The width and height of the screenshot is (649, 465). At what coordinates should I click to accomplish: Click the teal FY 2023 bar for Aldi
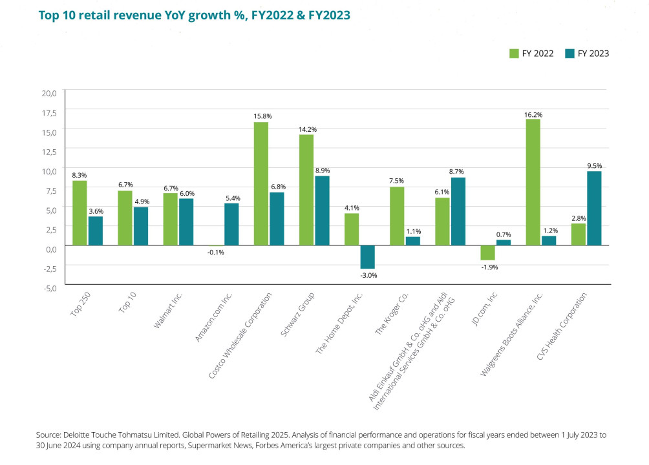pos(458,211)
